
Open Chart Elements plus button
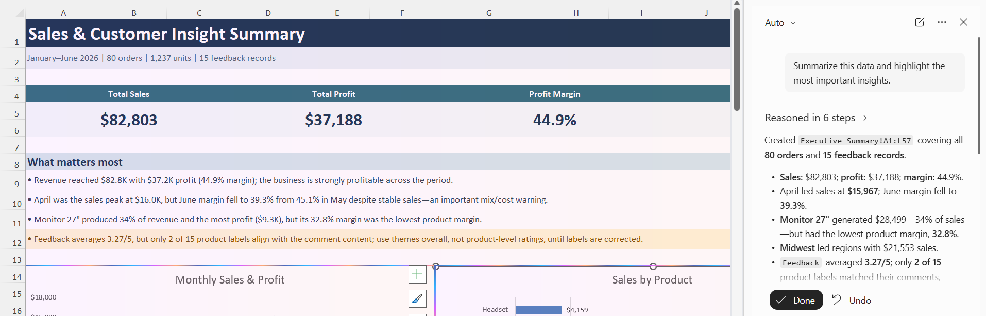click(417, 274)
